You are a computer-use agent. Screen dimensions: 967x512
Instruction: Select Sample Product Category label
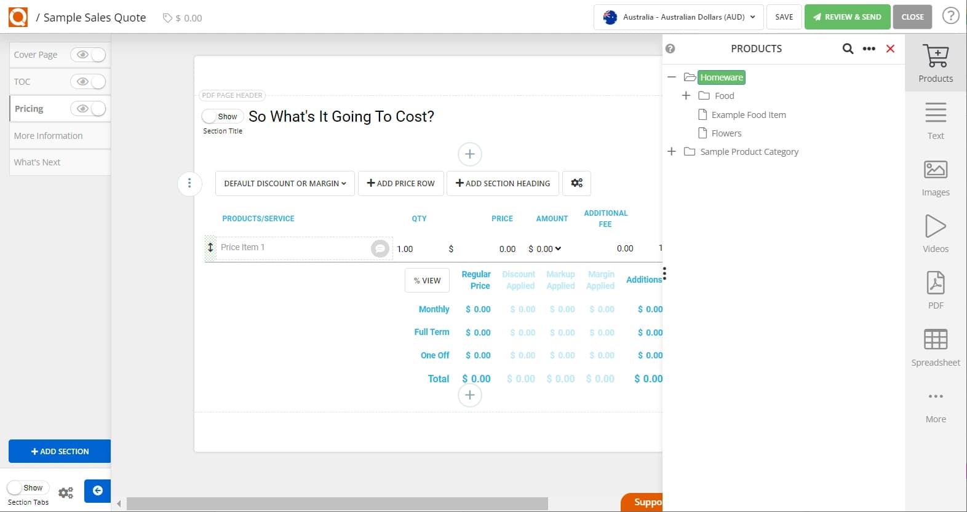(x=749, y=152)
